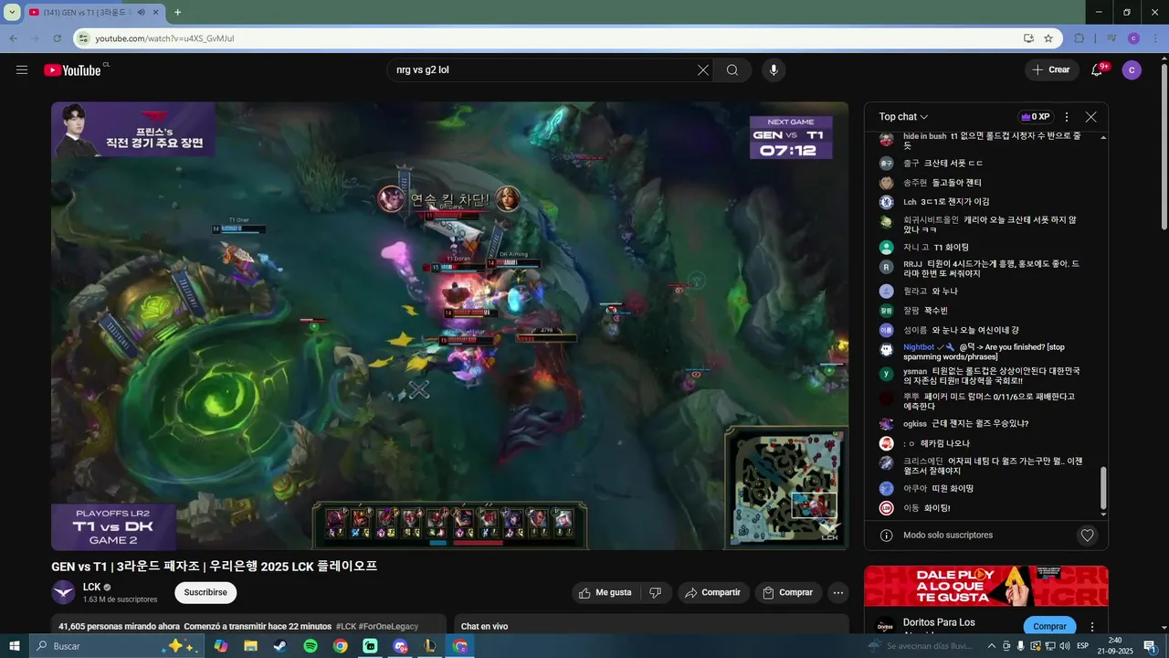Mute the tab via speaker icon
The height and width of the screenshot is (658, 1169).
[x=142, y=12]
